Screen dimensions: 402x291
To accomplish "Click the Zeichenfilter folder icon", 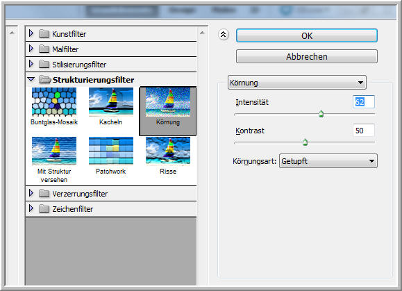I will (44, 208).
